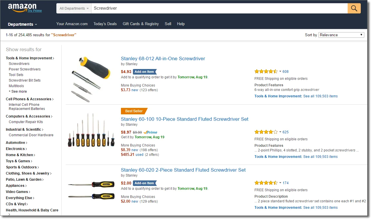Screen dimensions: 371x219
Task: Click star rating for Stanley 68-012 Screwdriver
Action: pos(266,71)
